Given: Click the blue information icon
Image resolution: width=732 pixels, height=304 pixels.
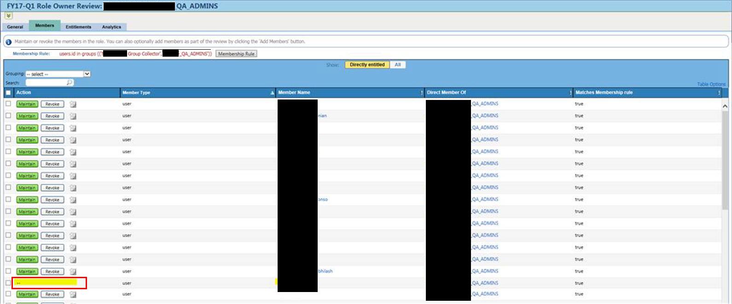Looking at the screenshot, I should tap(8, 42).
